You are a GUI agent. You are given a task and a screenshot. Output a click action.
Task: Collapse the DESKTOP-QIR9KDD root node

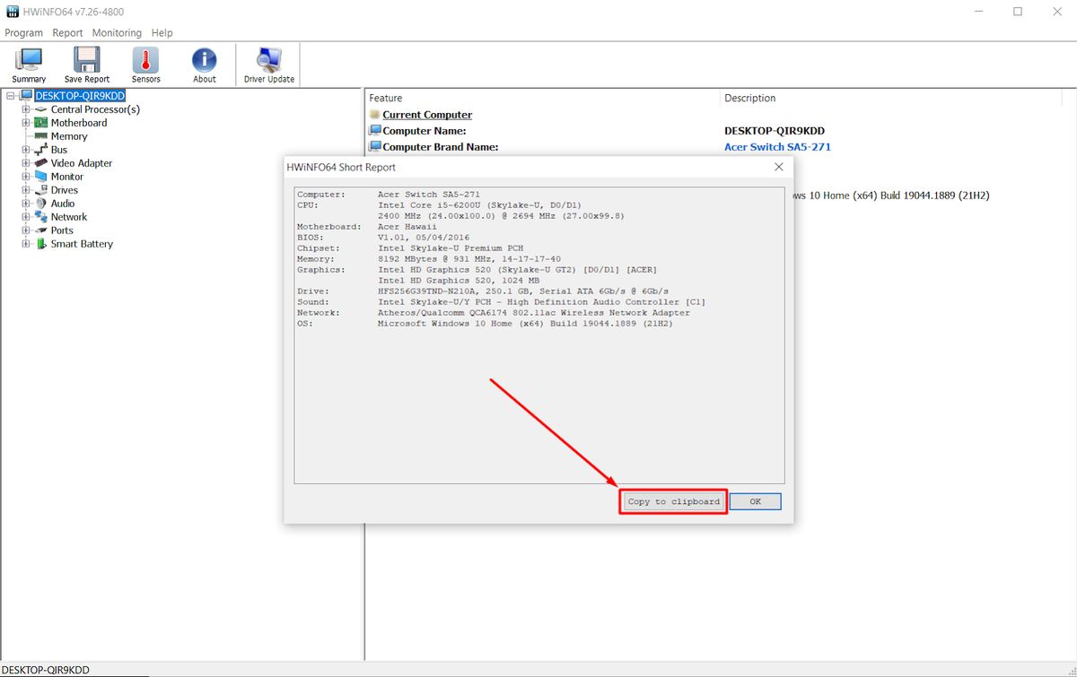click(11, 96)
